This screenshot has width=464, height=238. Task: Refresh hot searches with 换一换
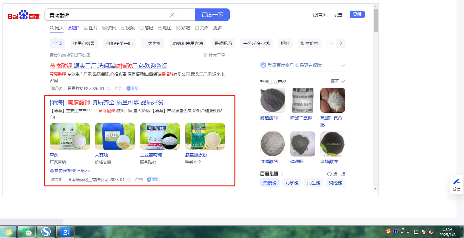(x=336, y=174)
